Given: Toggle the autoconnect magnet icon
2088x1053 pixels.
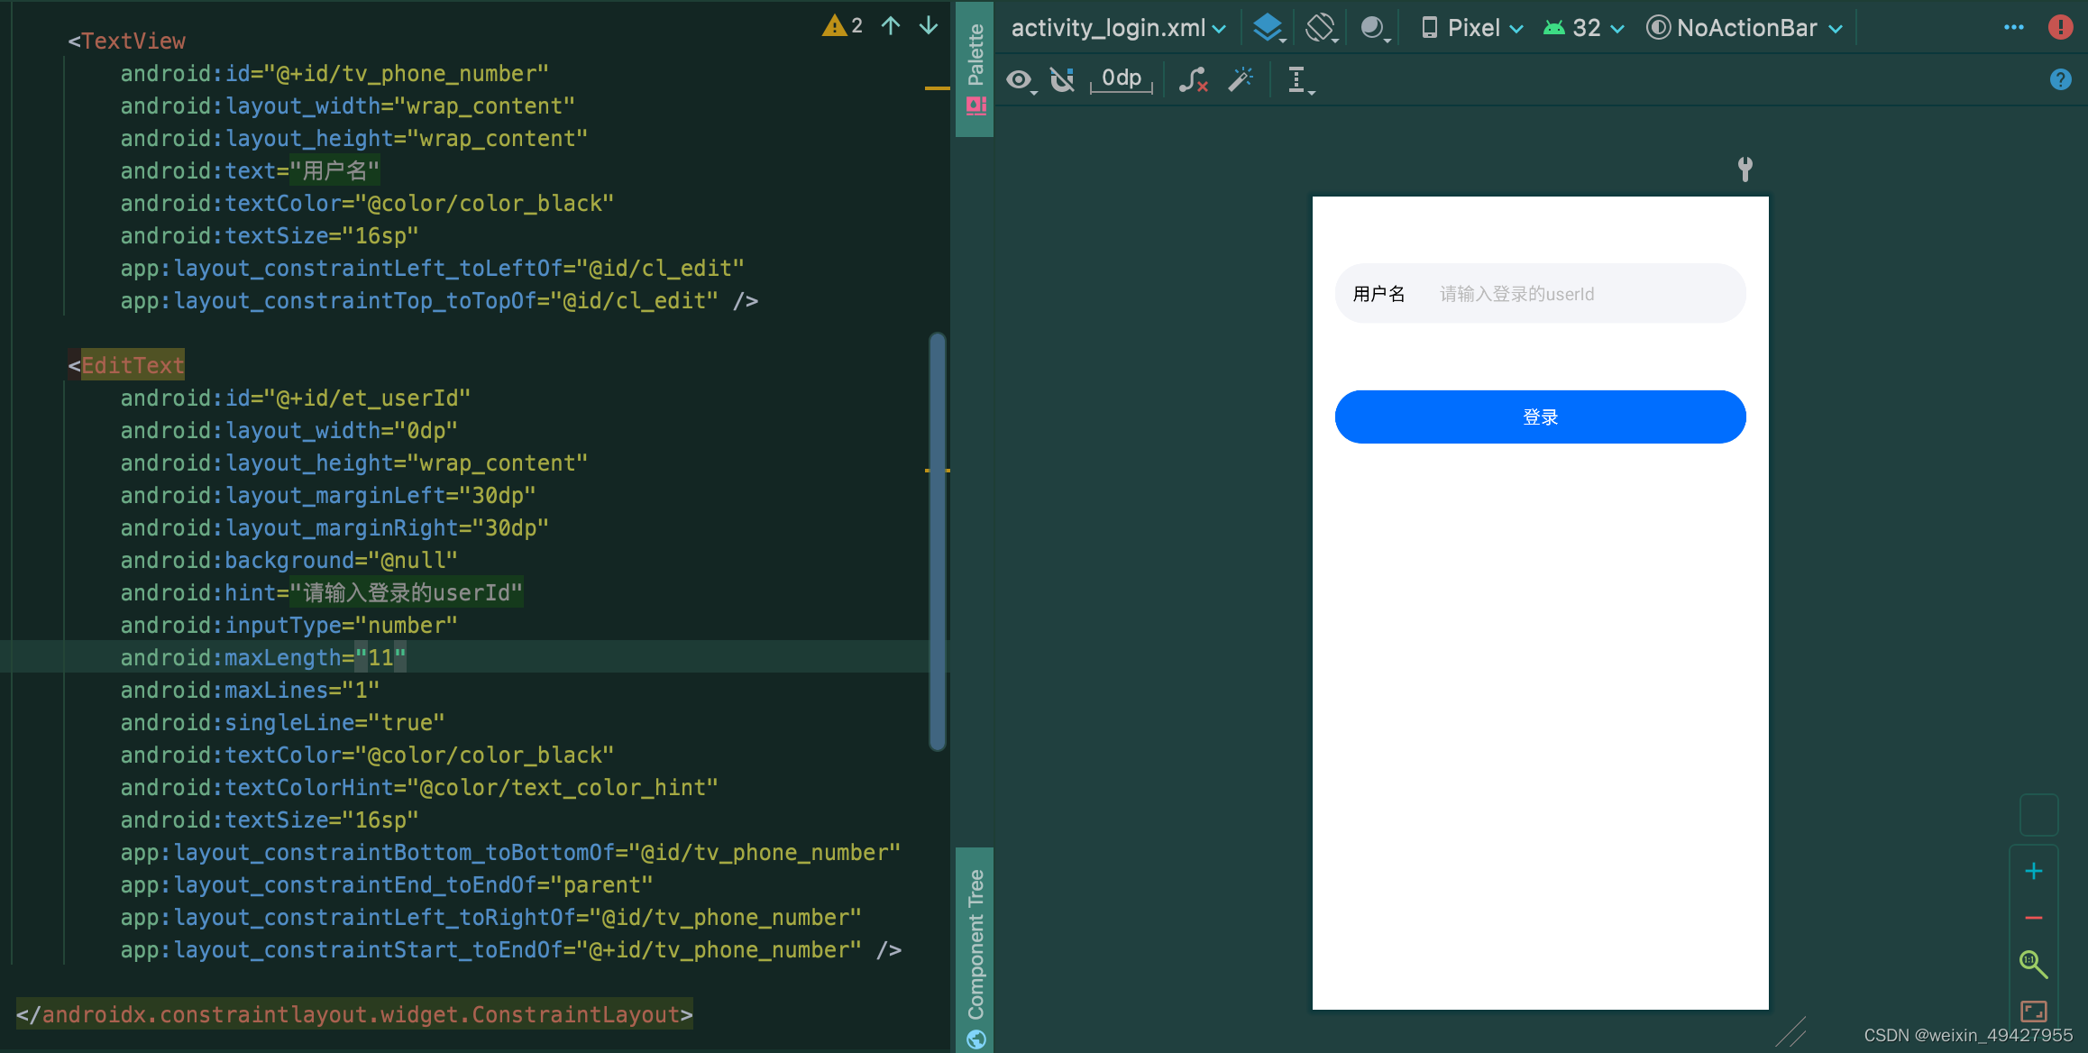Looking at the screenshot, I should tap(1062, 80).
